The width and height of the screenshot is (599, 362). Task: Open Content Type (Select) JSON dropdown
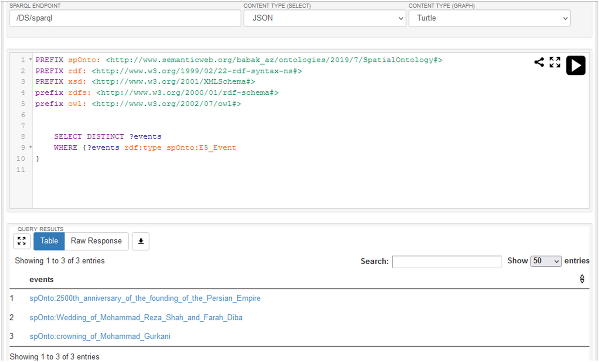pyautogui.click(x=325, y=18)
